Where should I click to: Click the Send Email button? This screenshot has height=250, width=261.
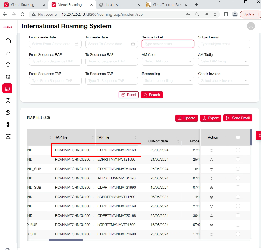(x=238, y=118)
